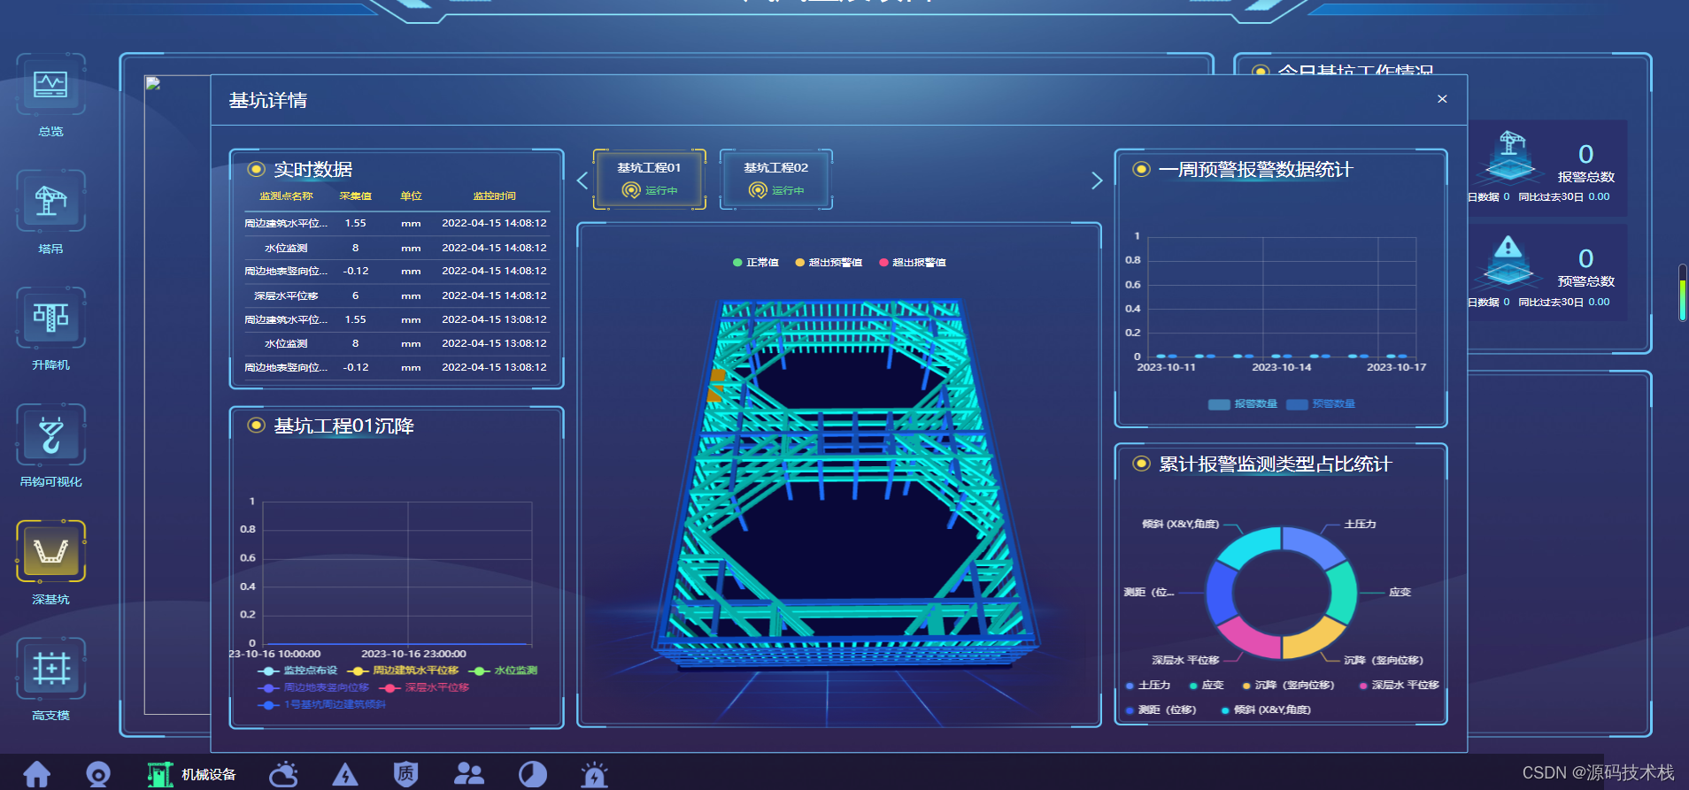
Task: Open the alarm siren icon in bottom bar
Action: [x=594, y=775]
